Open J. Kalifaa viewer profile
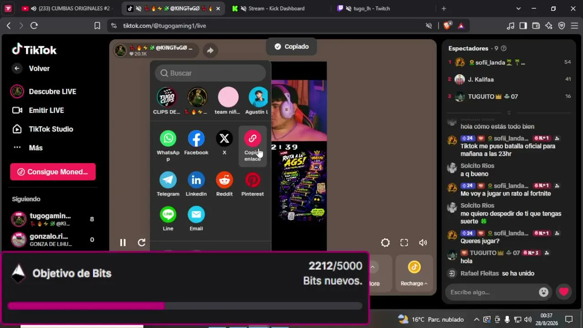This screenshot has height=328, width=583. (x=509, y=79)
